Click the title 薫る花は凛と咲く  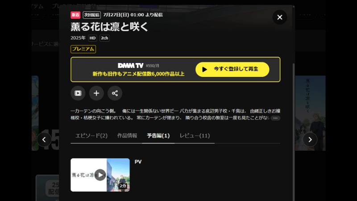tap(109, 27)
